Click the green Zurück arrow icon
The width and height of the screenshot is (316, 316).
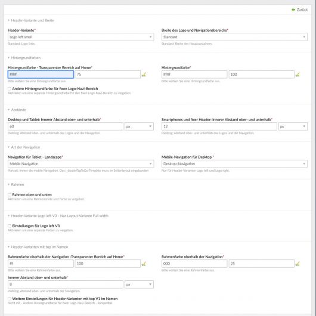click(293, 10)
